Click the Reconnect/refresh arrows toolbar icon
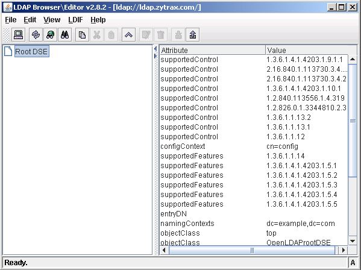 [x=36, y=35]
